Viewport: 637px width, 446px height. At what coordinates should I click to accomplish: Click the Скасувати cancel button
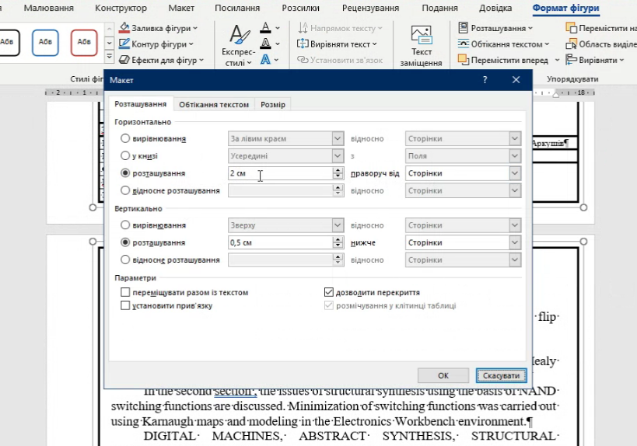[x=501, y=375]
